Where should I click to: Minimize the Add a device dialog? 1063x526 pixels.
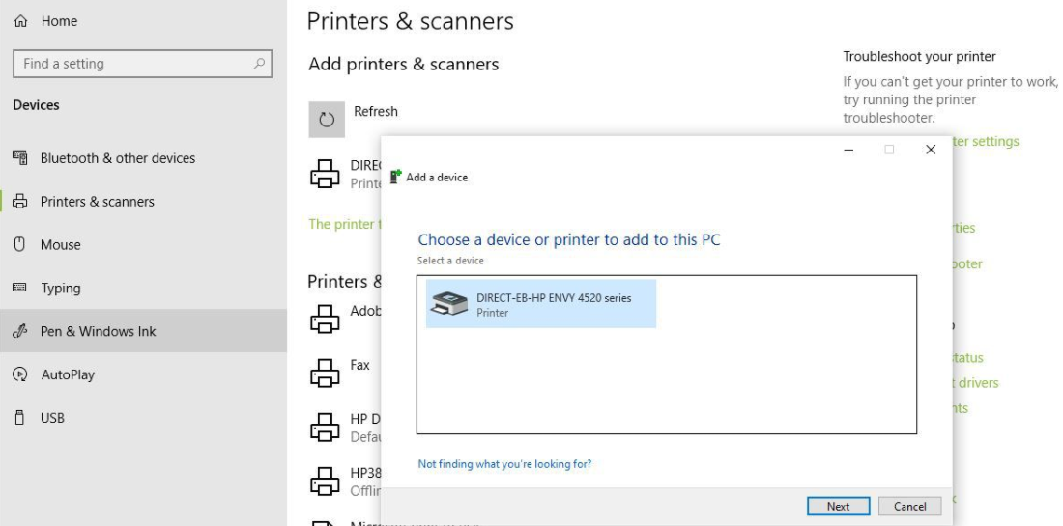(848, 150)
